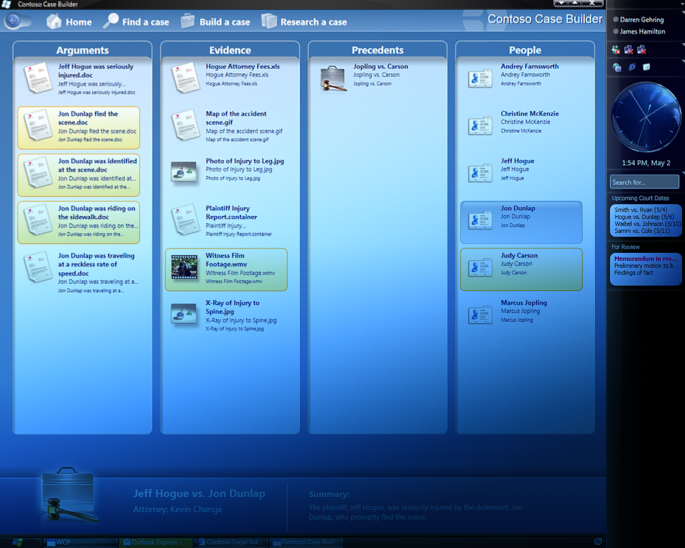This screenshot has width=685, height=548.
Task: Click the left disconnected-network icon in sidebar
Action: (629, 50)
